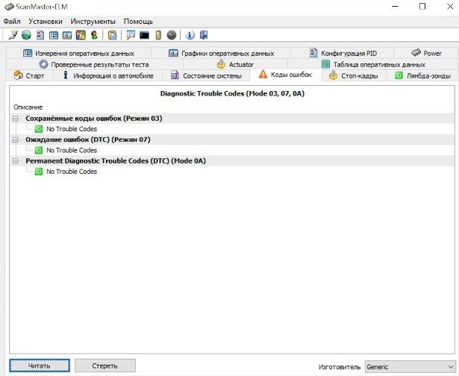
Task: Click the yellow device toolbar icon
Action: click(x=158, y=35)
